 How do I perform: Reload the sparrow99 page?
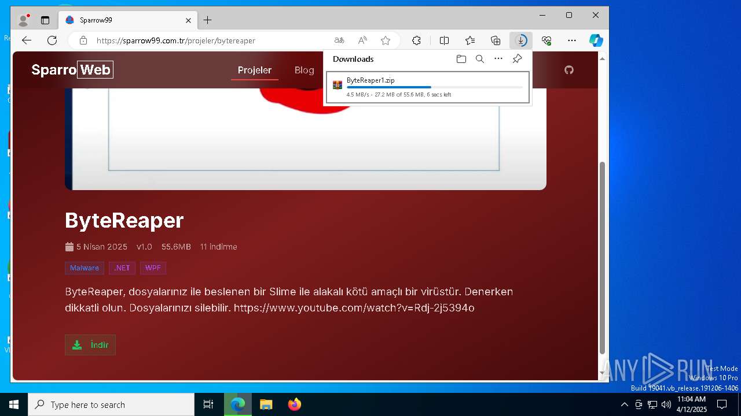point(52,40)
